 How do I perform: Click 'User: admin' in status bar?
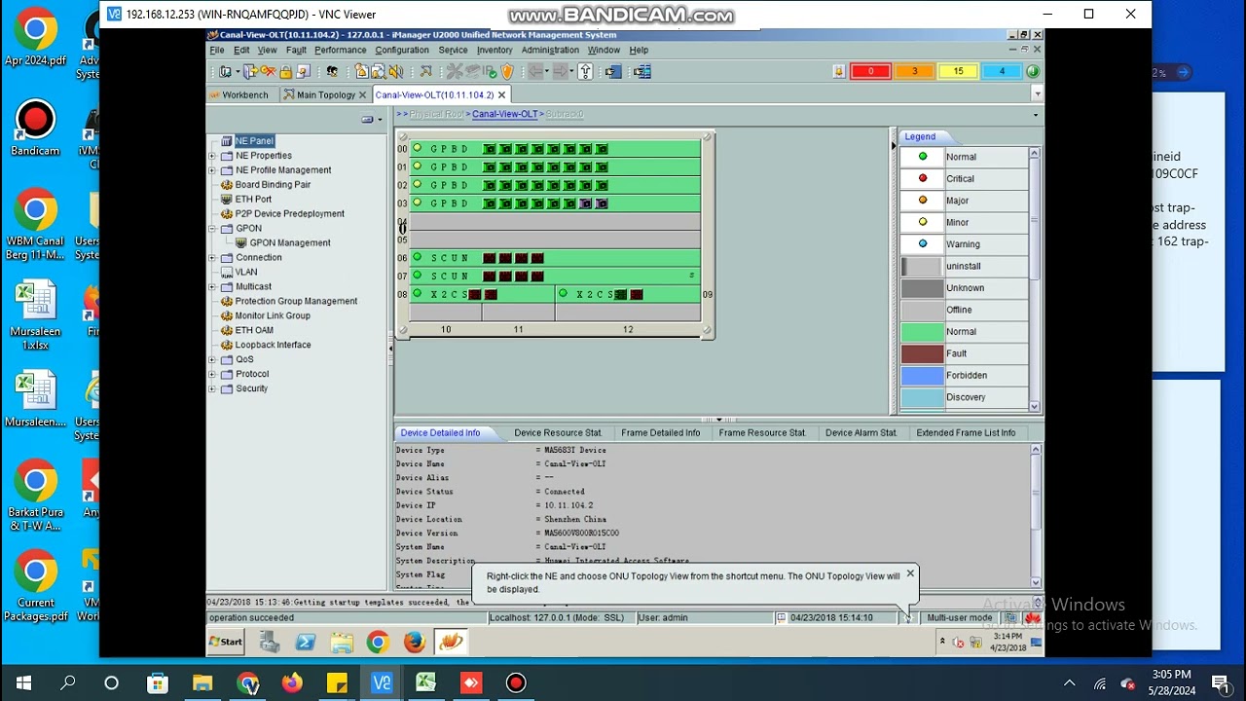(663, 617)
